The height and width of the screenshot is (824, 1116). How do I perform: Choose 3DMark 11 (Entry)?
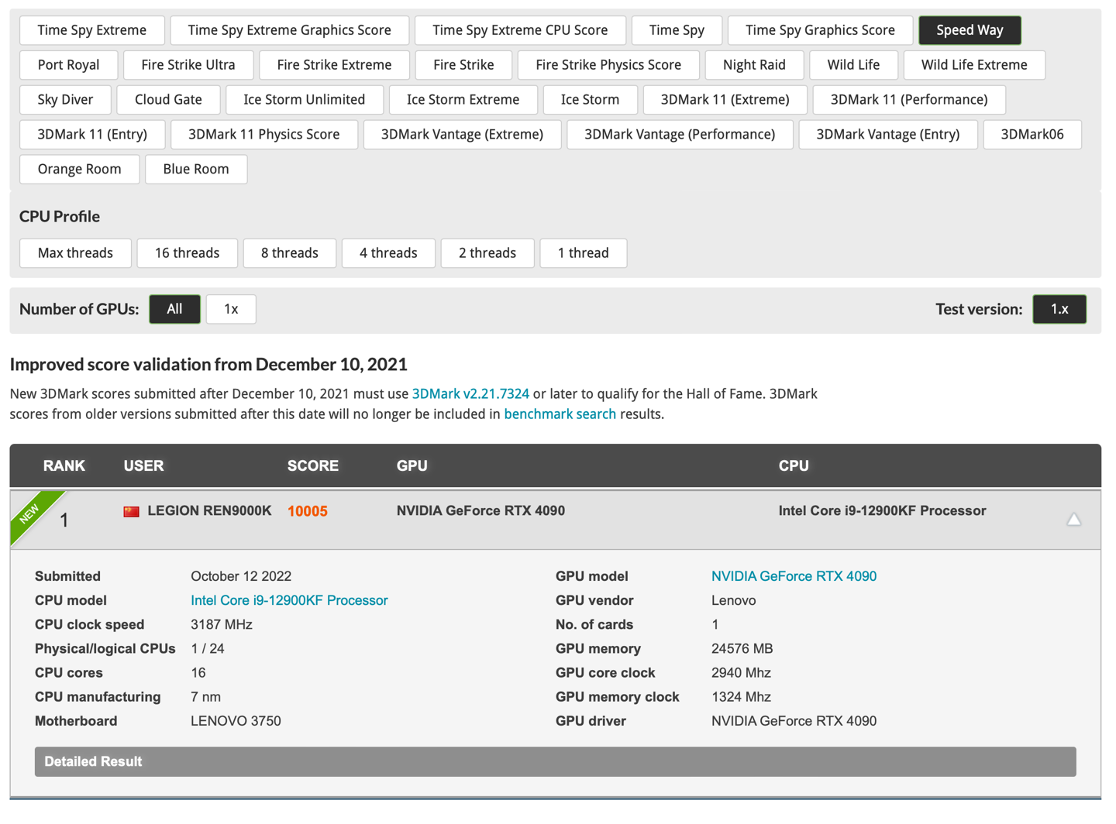pyautogui.click(x=92, y=135)
